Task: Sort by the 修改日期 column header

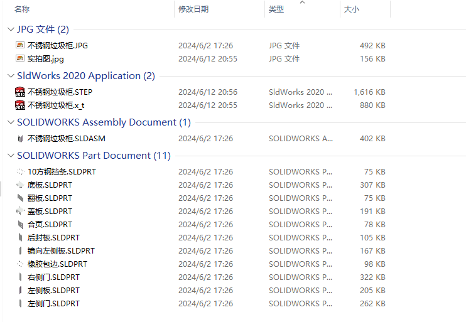Action: pos(193,9)
